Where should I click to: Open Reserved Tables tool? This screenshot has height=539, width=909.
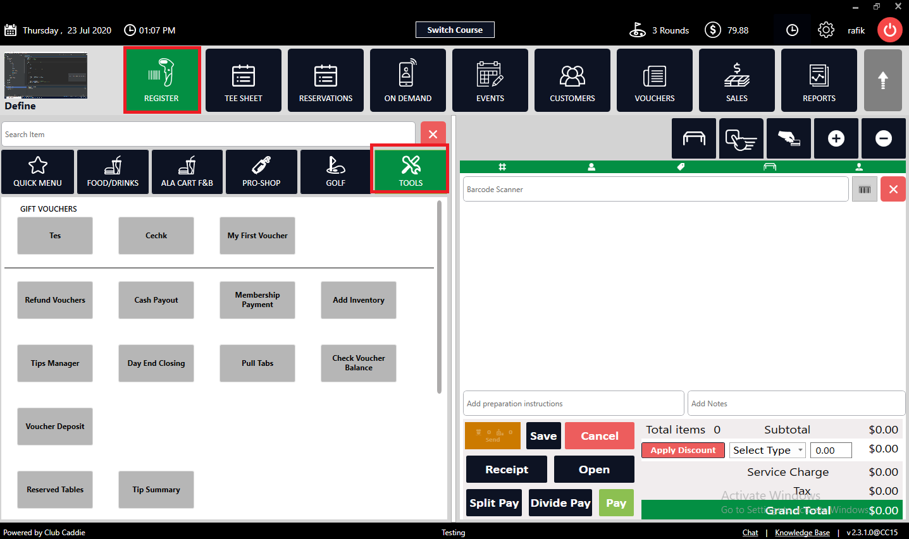pos(55,490)
